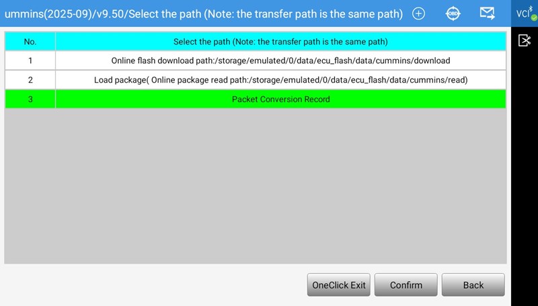Image resolution: width=538 pixels, height=306 pixels.
Task: Click the screenshot scissors icon
Action: pyautogui.click(x=525, y=41)
